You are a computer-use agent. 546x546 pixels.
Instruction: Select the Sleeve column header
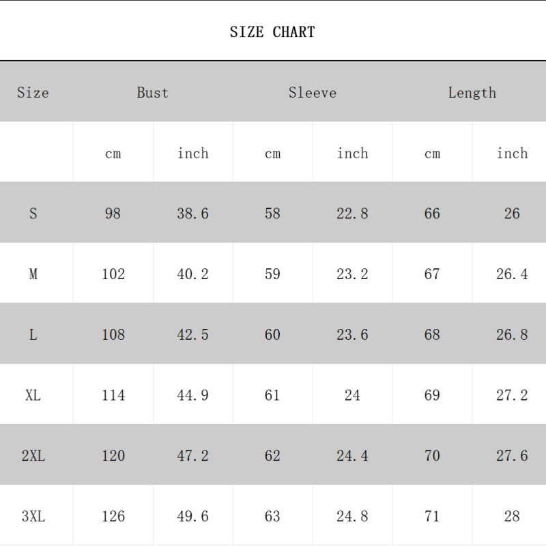pyautogui.click(x=312, y=93)
